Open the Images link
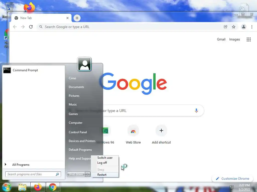The width and height of the screenshot is (257, 192). (234, 39)
